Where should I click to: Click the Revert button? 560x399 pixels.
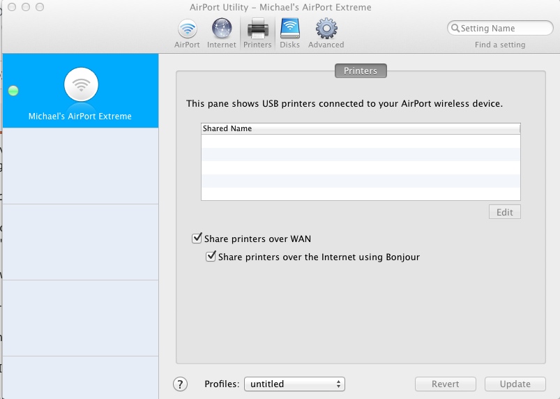(446, 384)
